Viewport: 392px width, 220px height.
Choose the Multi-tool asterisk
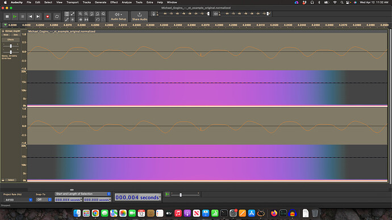tap(73, 19)
